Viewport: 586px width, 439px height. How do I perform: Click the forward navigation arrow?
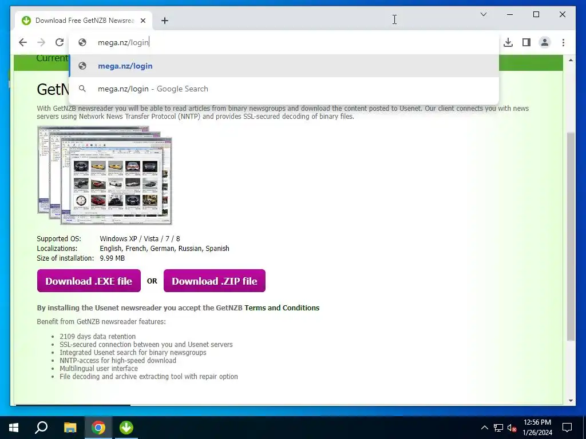coord(41,42)
